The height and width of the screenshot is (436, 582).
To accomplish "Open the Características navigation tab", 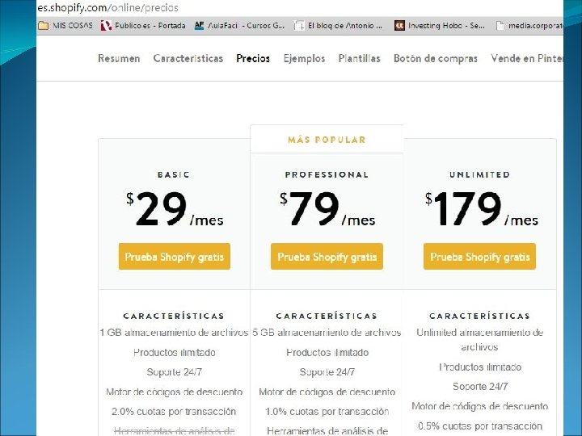I will [x=188, y=58].
